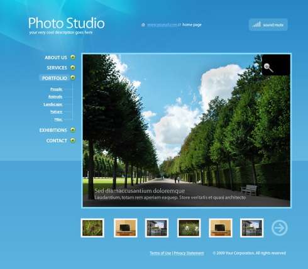Viewport: 308px width, 269px height.
Task: Click green bullet beside Exhibitions
Action: pos(73,130)
